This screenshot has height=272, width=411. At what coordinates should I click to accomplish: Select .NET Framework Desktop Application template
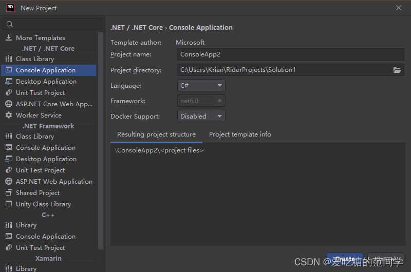[46, 159]
